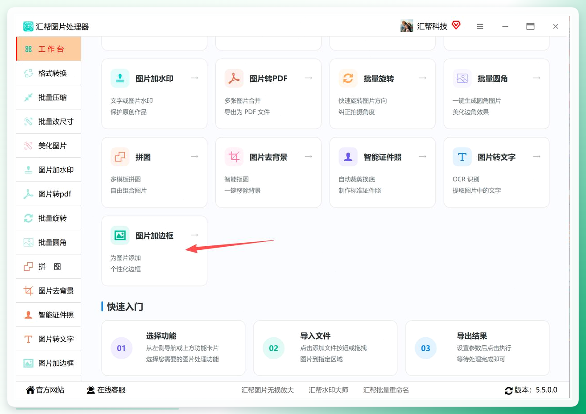Open 图片转文字 card arrow
The height and width of the screenshot is (414, 586).
[x=536, y=157]
